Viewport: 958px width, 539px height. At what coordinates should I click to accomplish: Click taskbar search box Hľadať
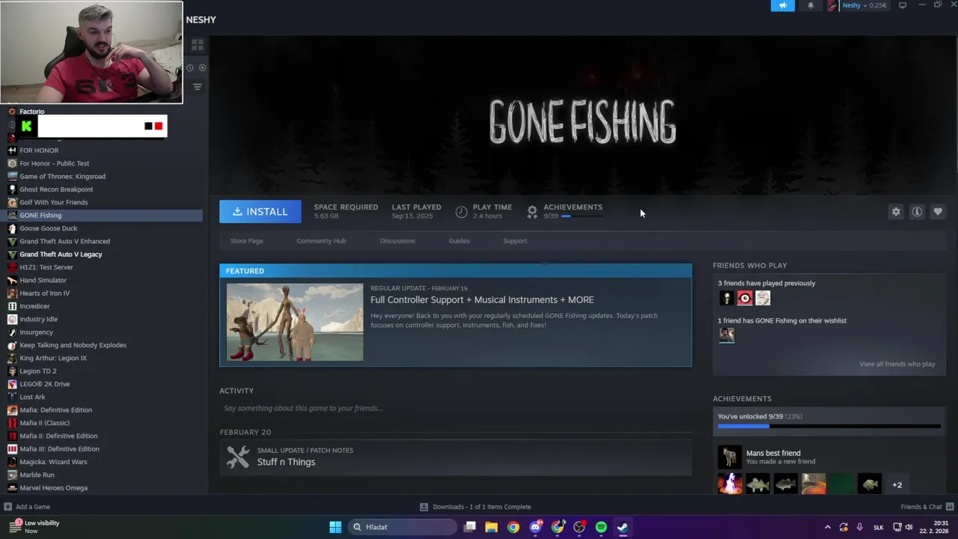tap(403, 527)
